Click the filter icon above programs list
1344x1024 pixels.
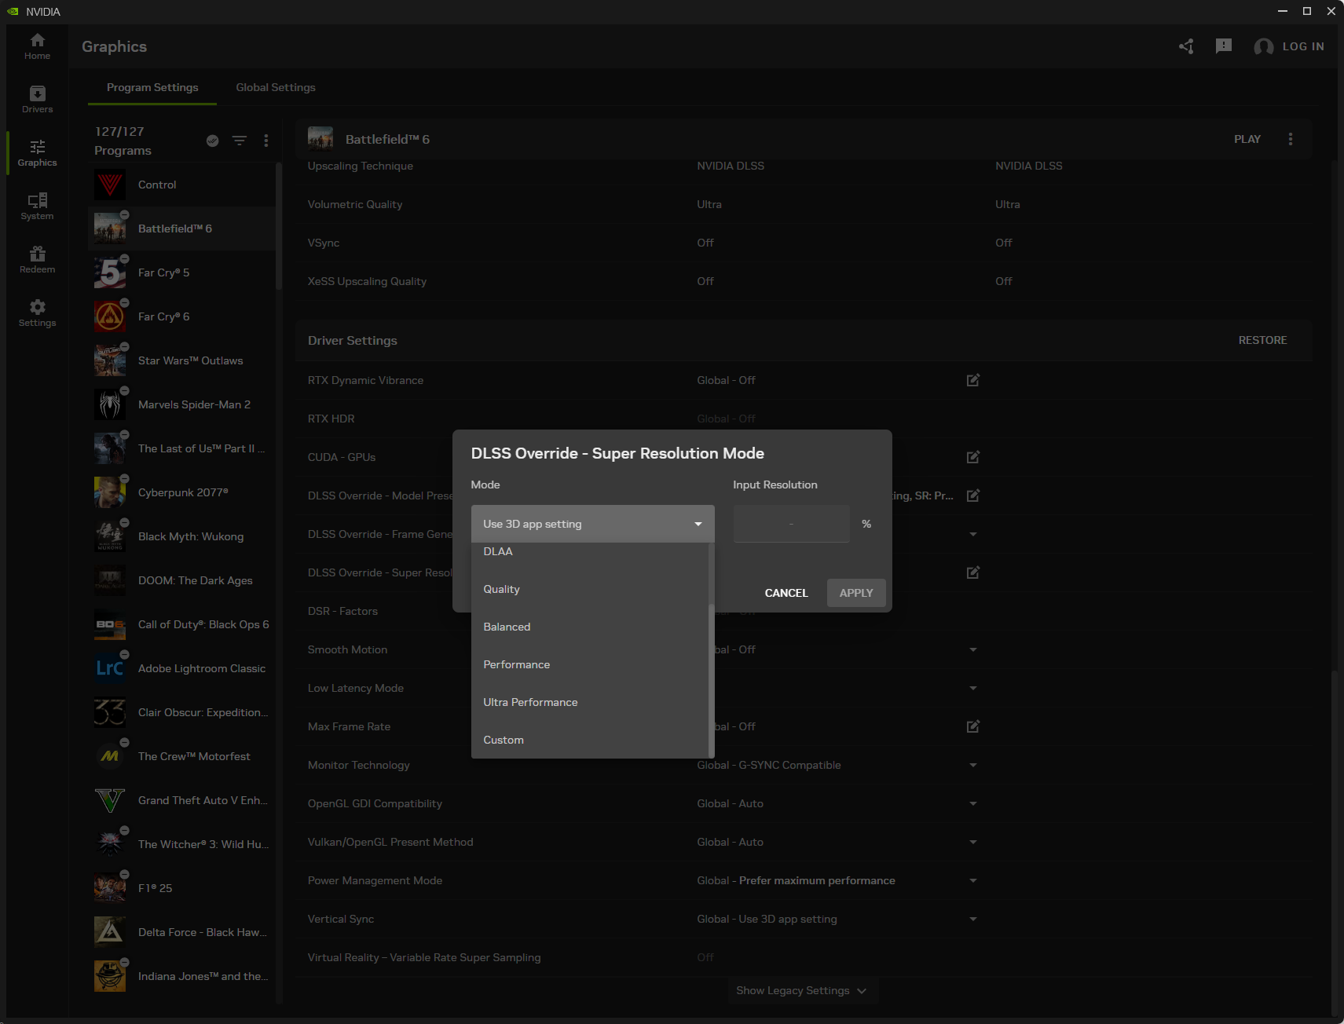(240, 141)
